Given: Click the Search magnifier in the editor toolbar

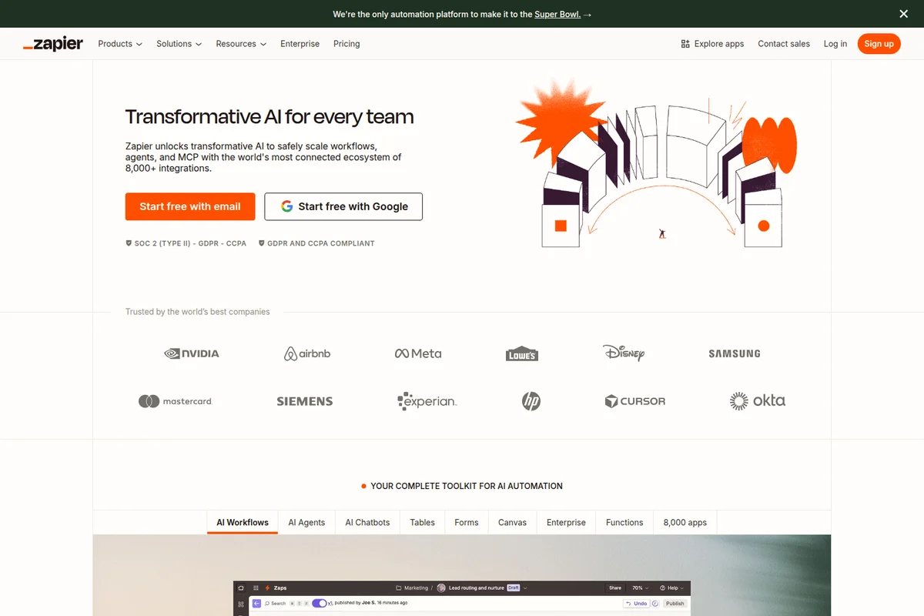Looking at the screenshot, I should point(267,603).
